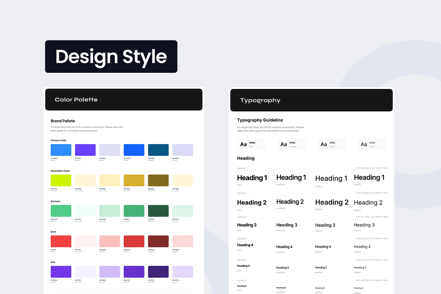Pick the Border lavender swatch in Info row
441x294 pixels.
(110, 272)
